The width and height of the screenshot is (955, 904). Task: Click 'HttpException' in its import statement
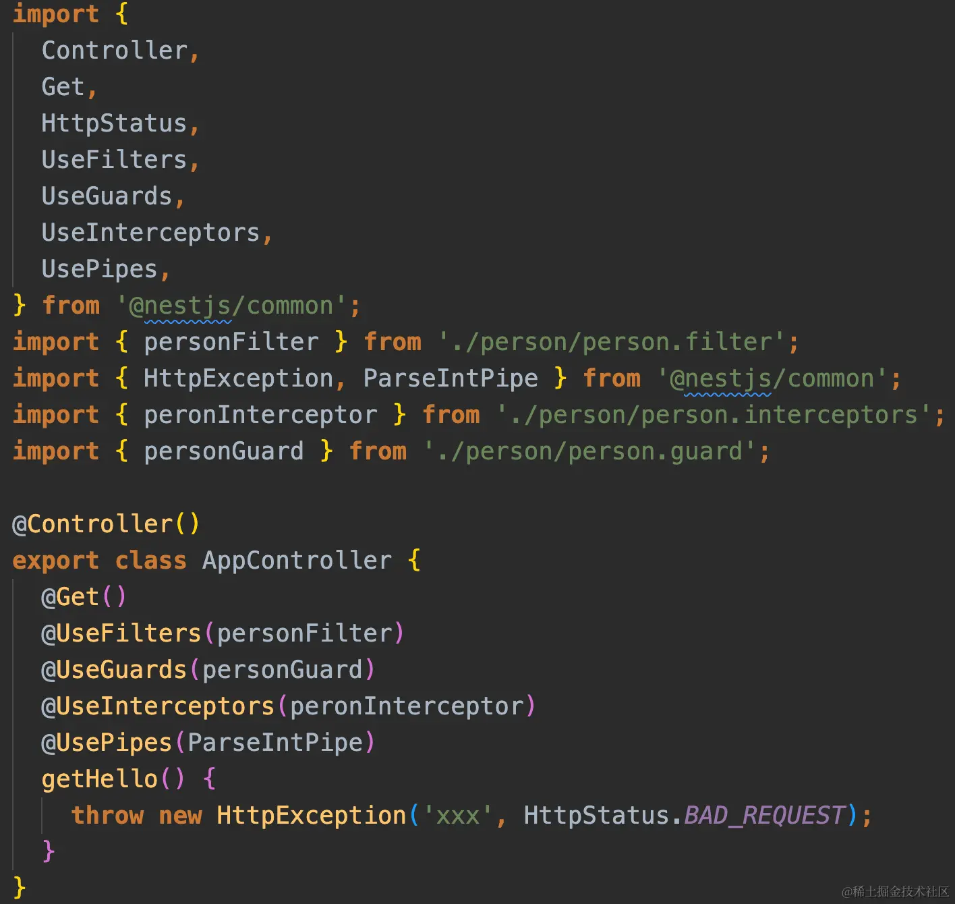click(x=239, y=378)
